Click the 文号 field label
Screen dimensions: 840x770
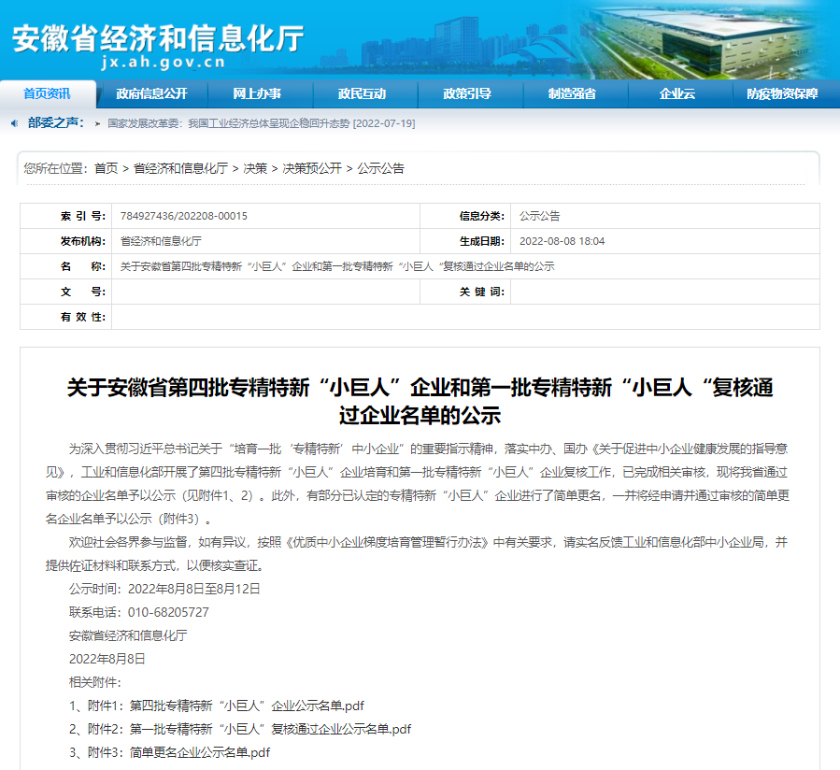83,292
